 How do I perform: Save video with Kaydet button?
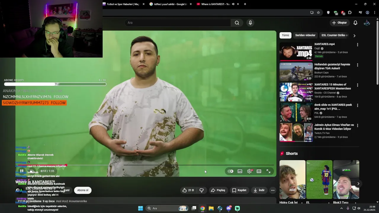point(239,190)
